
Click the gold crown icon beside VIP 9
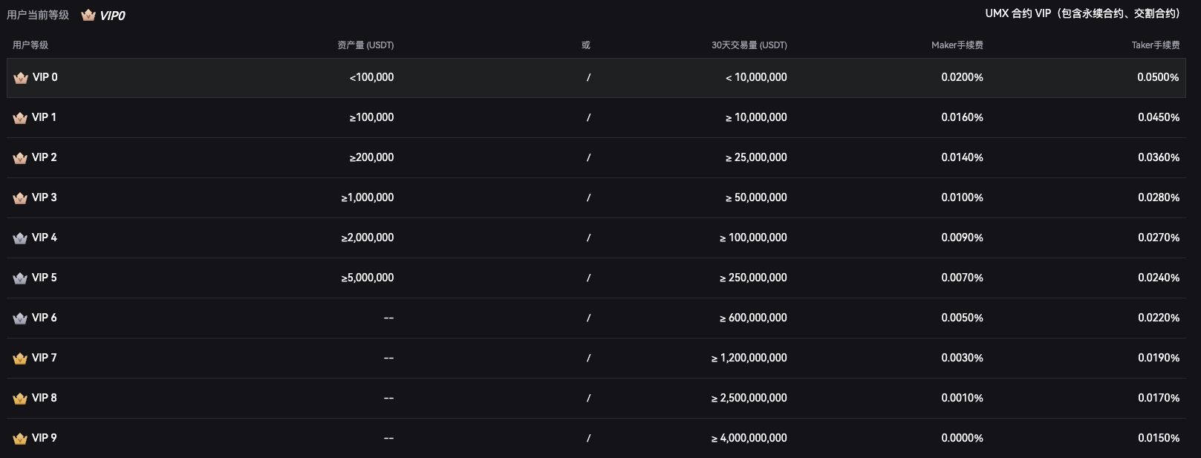click(20, 439)
